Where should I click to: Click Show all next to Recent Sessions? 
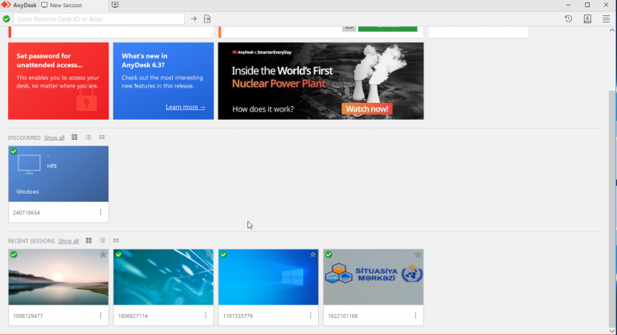[68, 241]
